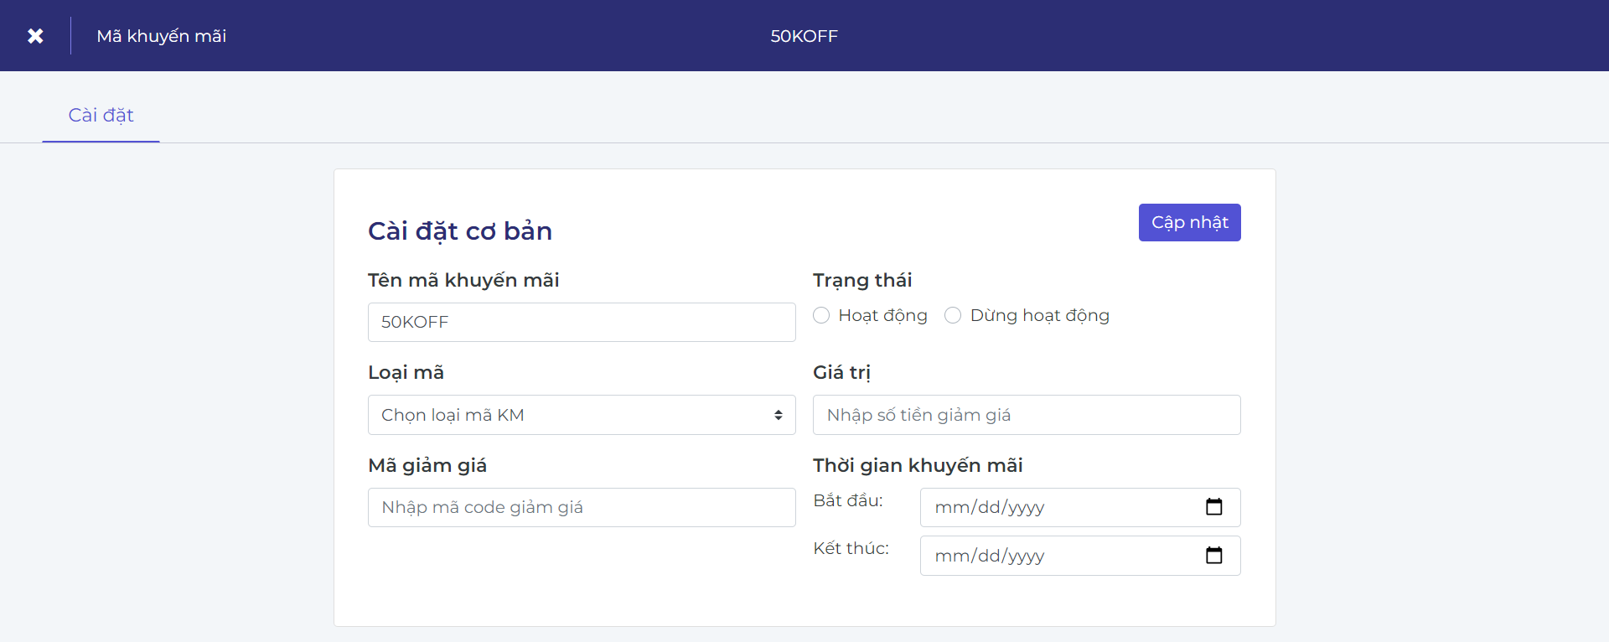Screen dimensions: 1609x642
Task: Open calendar picker icon for Bắt đầu date
Action: (x=1213, y=507)
